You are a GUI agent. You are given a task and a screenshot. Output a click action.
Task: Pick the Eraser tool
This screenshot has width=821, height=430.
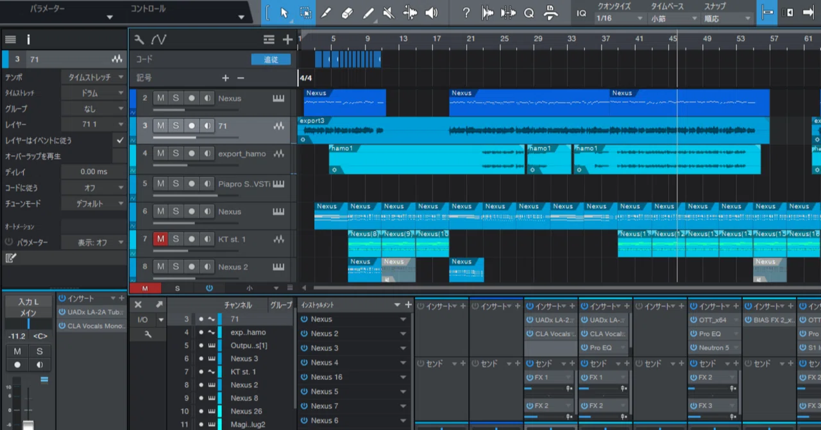(347, 13)
